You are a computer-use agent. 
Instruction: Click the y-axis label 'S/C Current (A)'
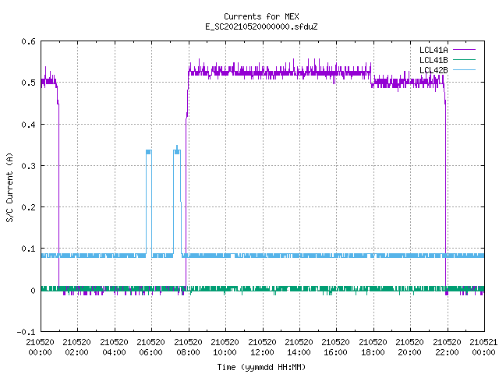coord(9,187)
